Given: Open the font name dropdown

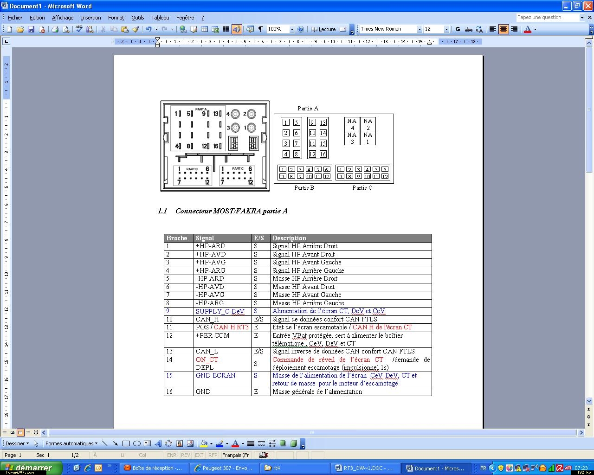Looking at the screenshot, I should click(420, 29).
